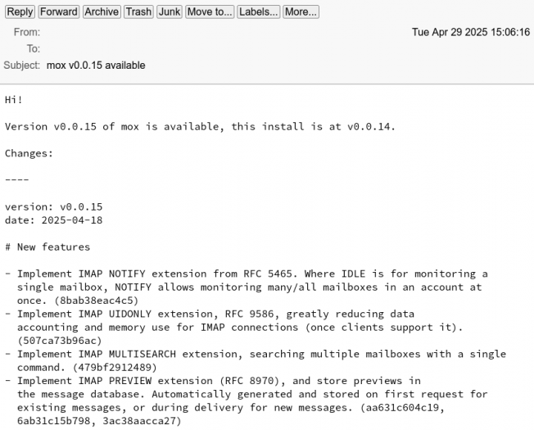Click the subject text mox v0.0.15 available
Image resolution: width=534 pixels, height=430 pixels.
tap(96, 65)
